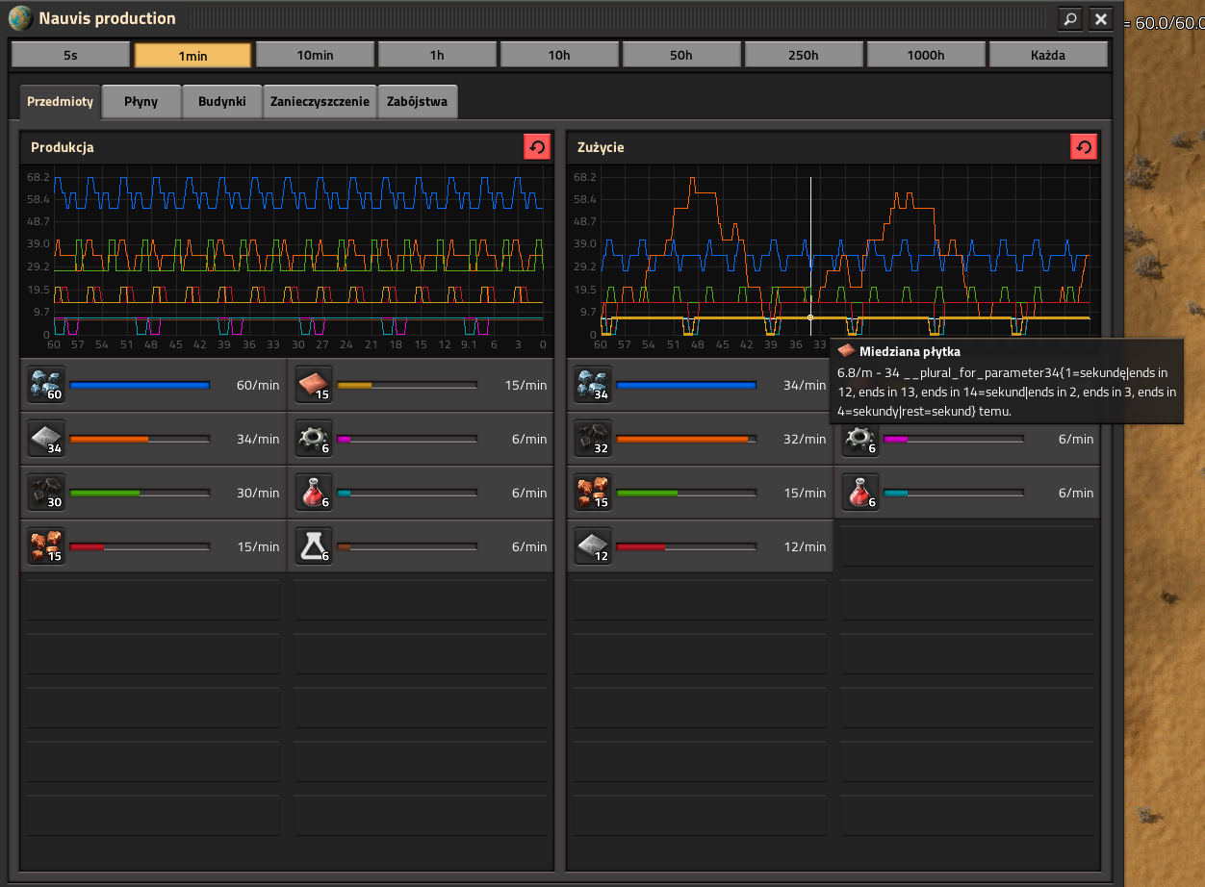Viewport: 1205px width, 887px height.
Task: Select the Każda time range option
Action: [x=1048, y=55]
